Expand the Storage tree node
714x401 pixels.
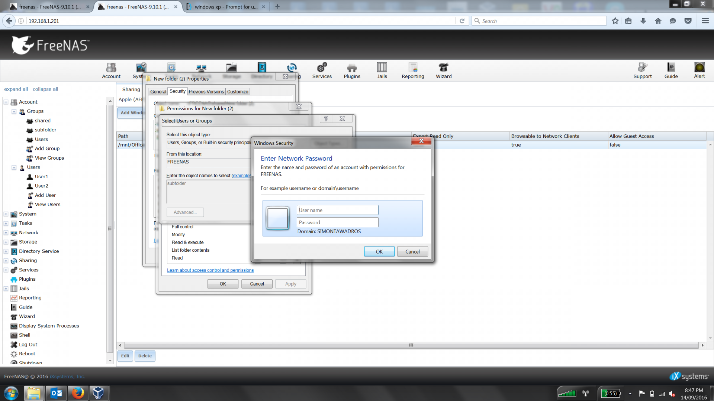(x=6, y=242)
